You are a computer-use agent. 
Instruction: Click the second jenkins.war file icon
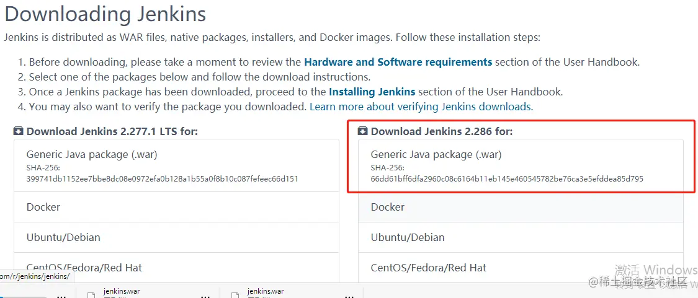pyautogui.click(x=235, y=294)
